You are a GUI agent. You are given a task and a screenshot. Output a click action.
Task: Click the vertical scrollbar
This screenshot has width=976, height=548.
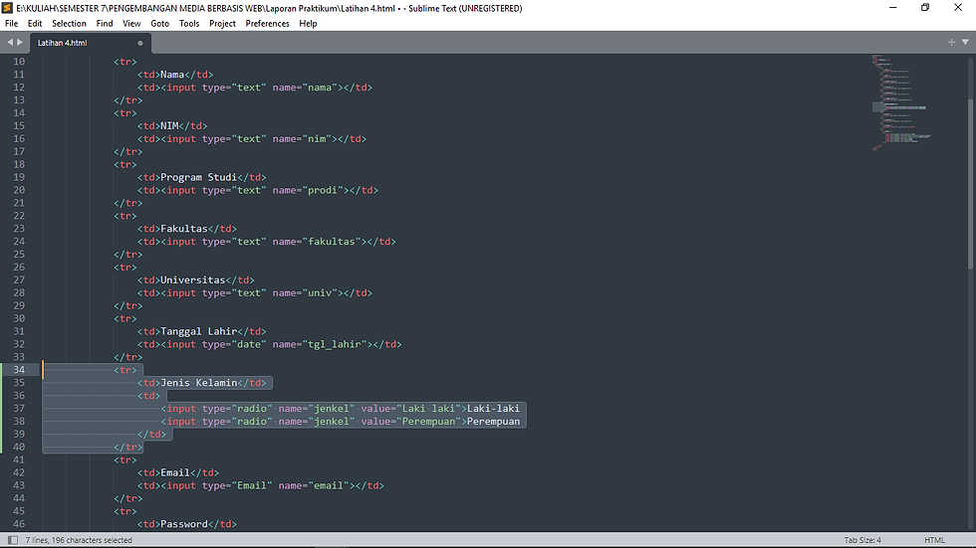(970, 183)
